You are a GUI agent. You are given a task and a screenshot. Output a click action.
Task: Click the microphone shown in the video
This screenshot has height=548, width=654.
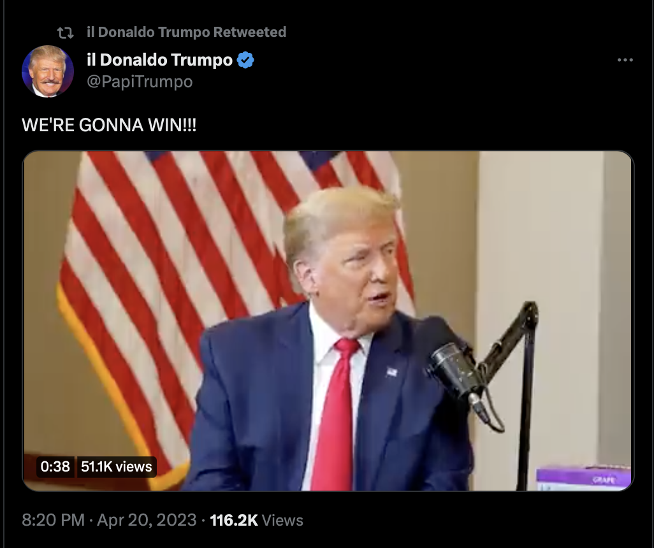pyautogui.click(x=454, y=371)
